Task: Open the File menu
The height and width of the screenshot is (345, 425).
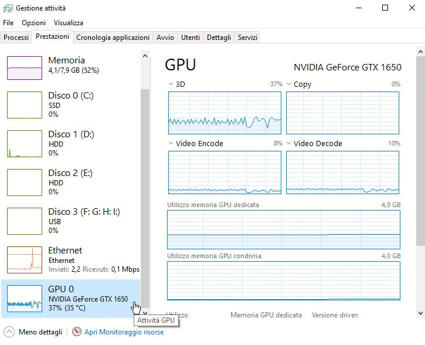Action: [8, 23]
